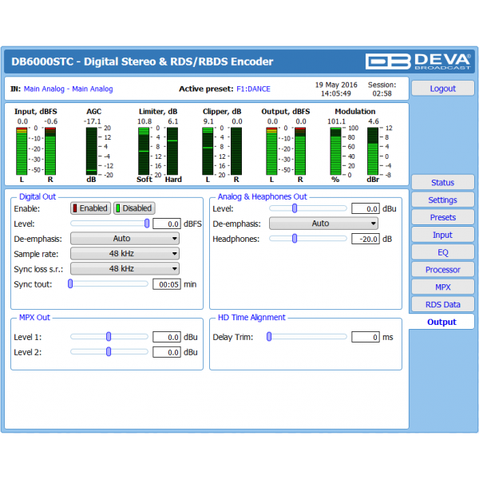479x479 pixels.
Task: Click the Output R channel meter
Action: 300,151
